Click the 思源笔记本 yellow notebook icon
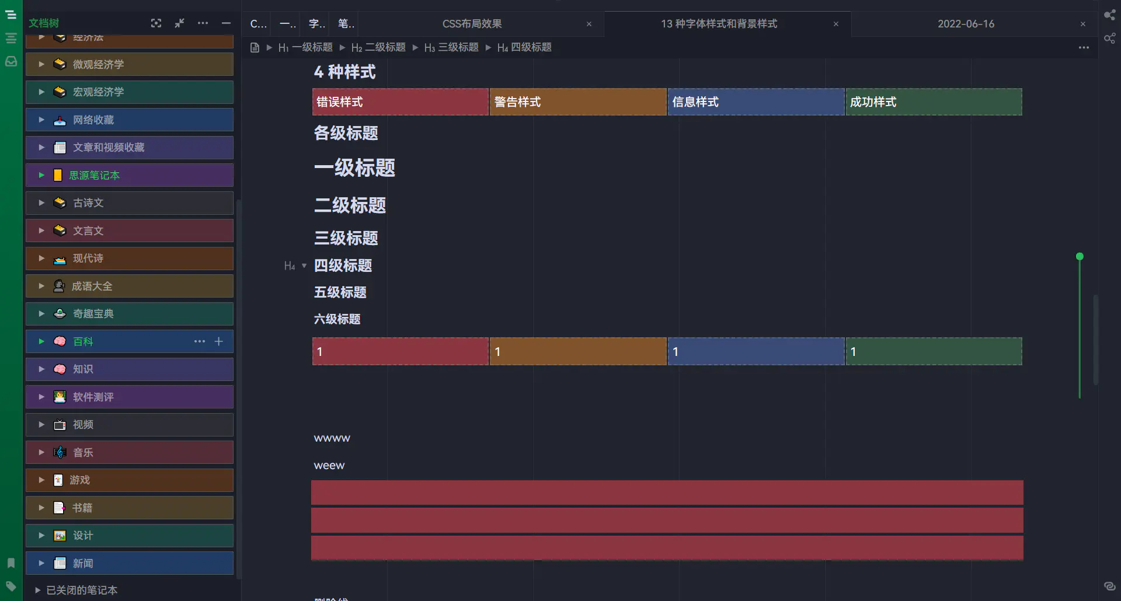 click(58, 175)
